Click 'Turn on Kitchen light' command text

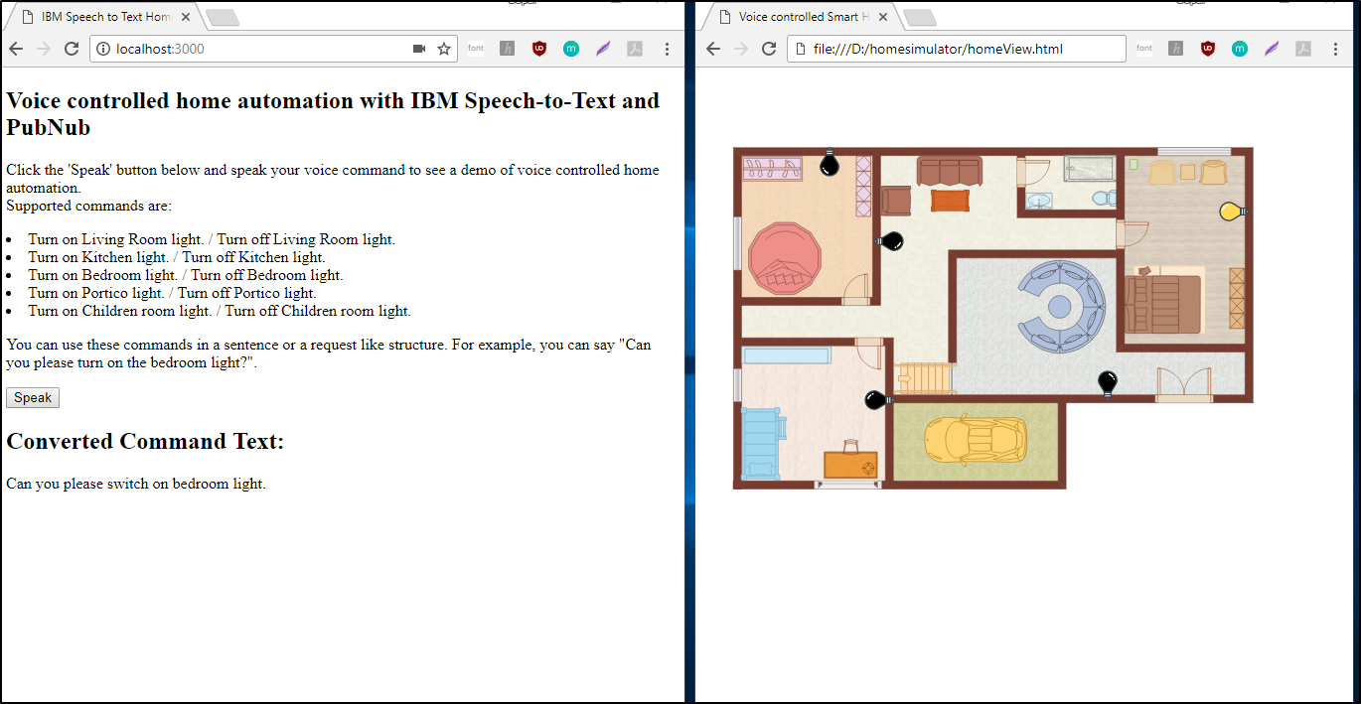point(98,257)
